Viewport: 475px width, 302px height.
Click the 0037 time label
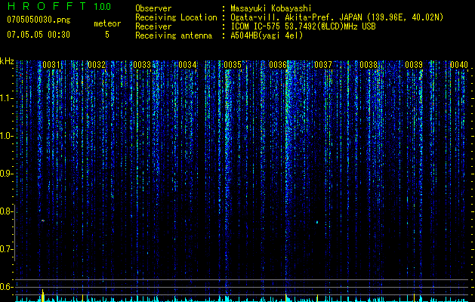coord(323,65)
